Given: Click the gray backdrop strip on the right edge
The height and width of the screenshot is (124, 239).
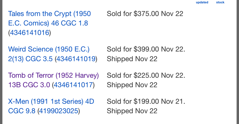Looking at the screenshot, I should (238, 62).
